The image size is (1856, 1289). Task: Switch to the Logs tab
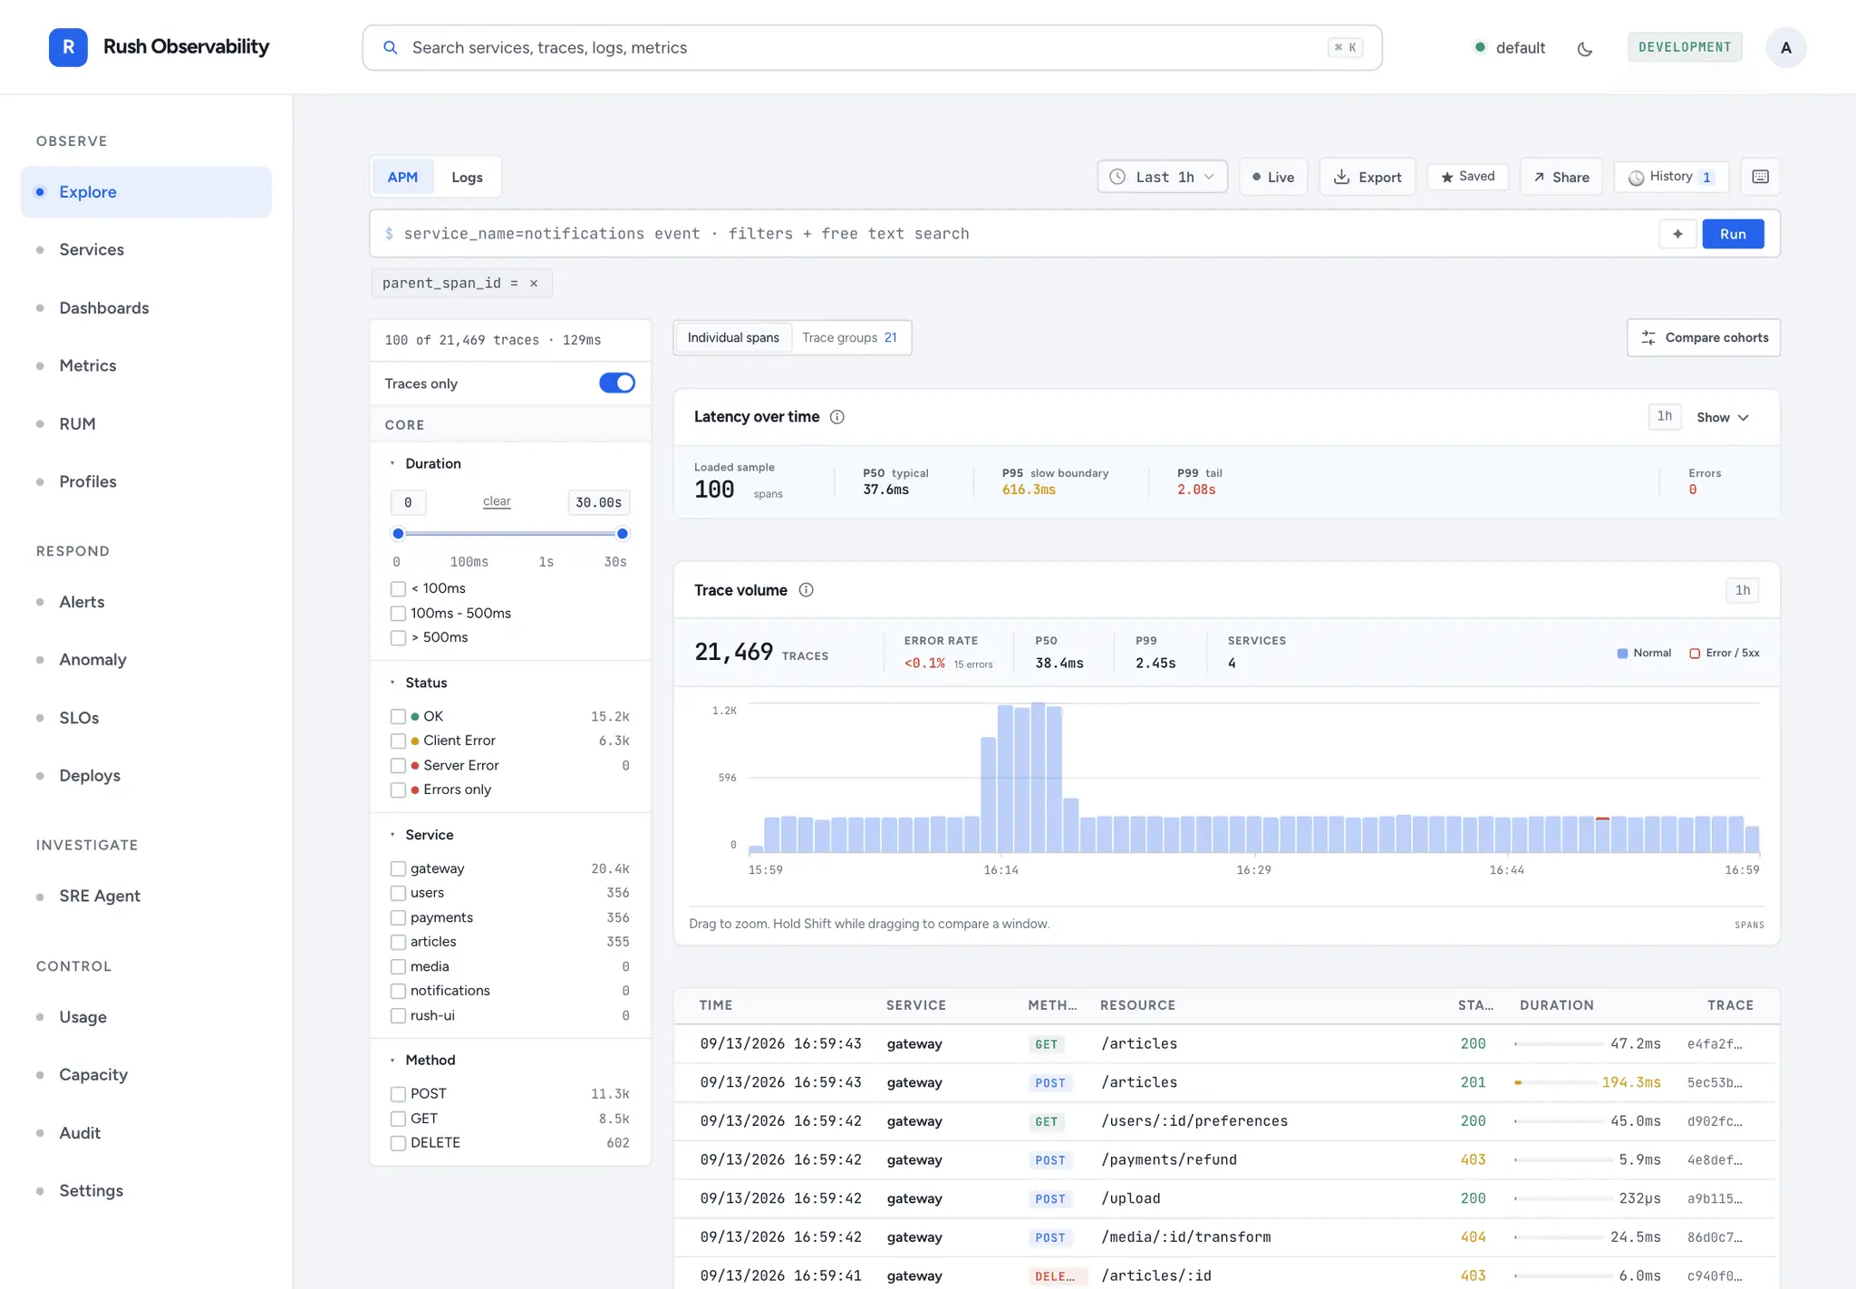(467, 177)
